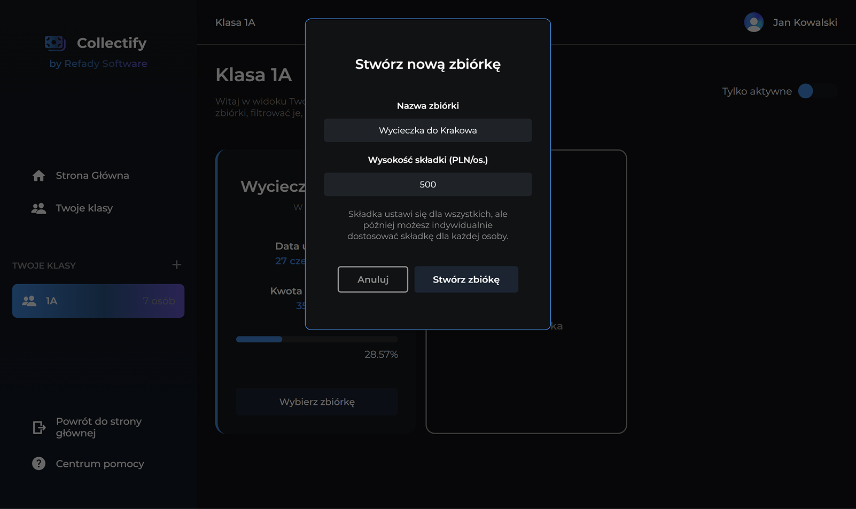Click the group icon in 1A class item
The width and height of the screenshot is (856, 509).
(29, 301)
